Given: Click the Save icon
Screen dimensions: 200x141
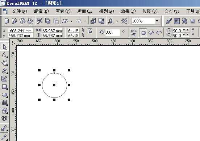Looking at the screenshot, I should click(22, 21).
